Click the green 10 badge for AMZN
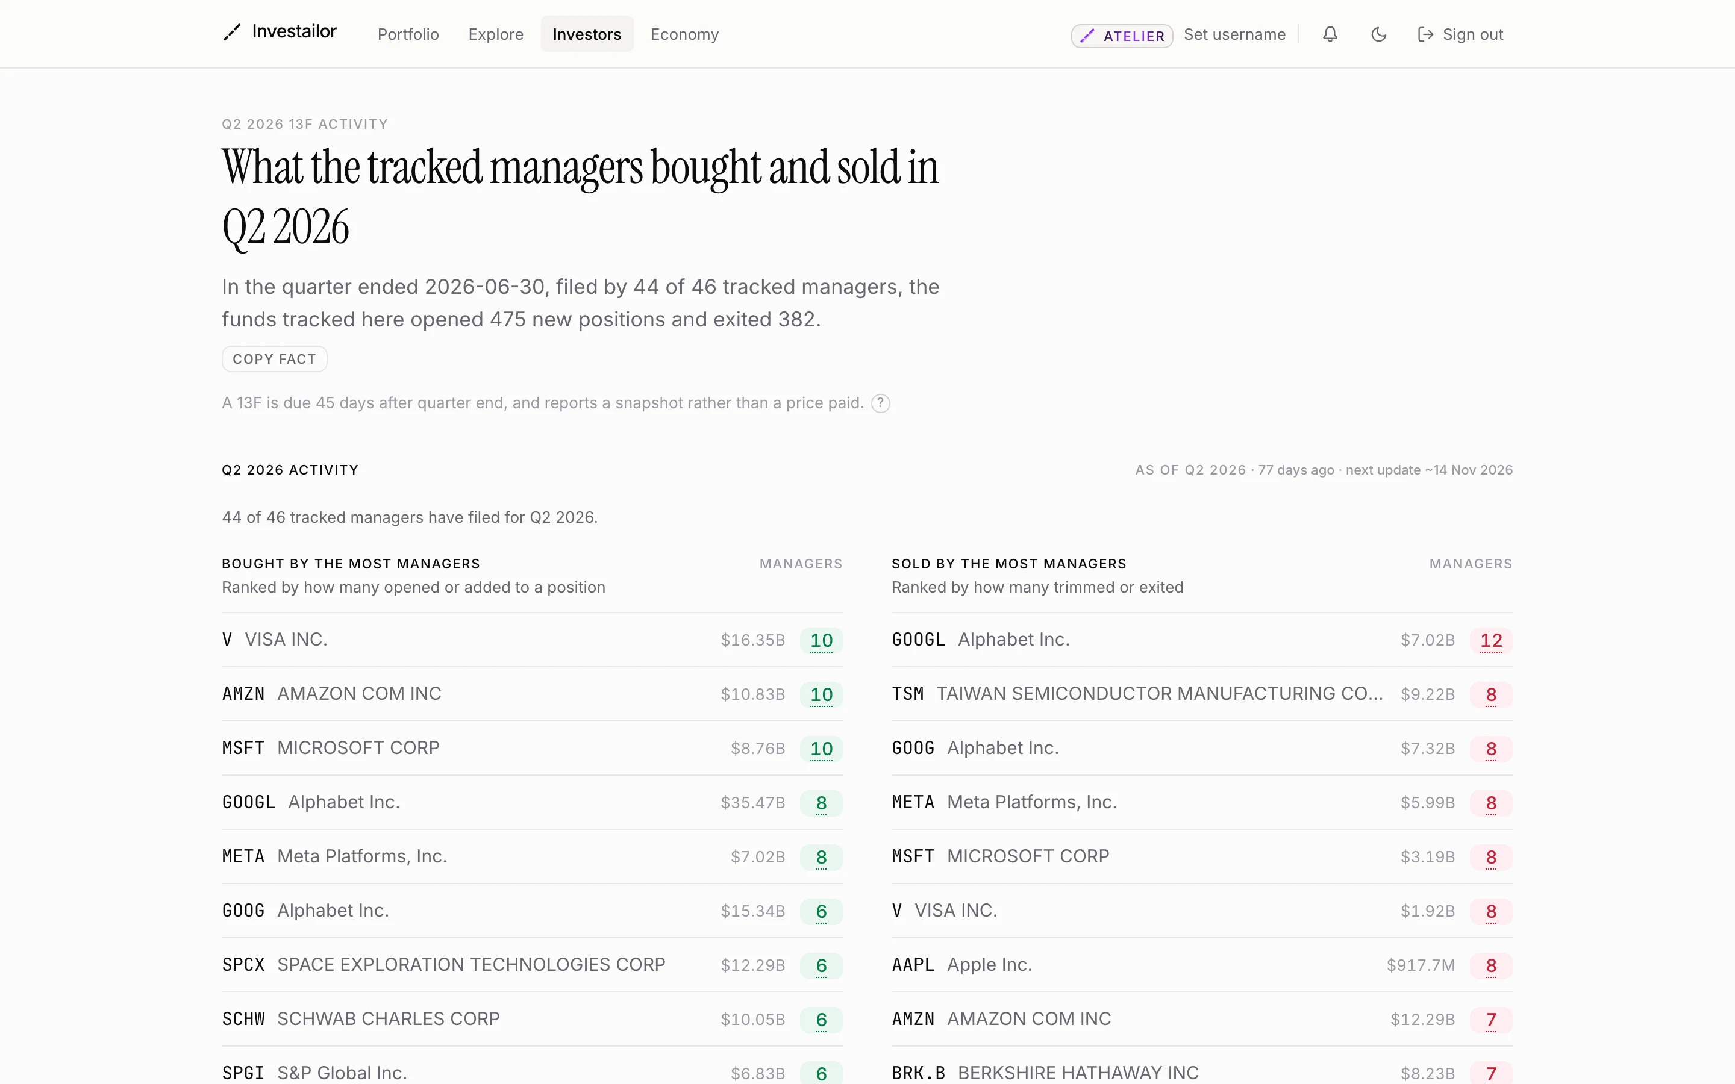 (822, 695)
